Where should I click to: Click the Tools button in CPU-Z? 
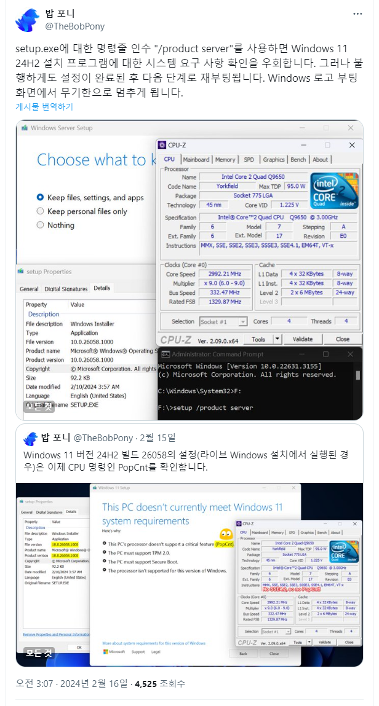click(258, 339)
